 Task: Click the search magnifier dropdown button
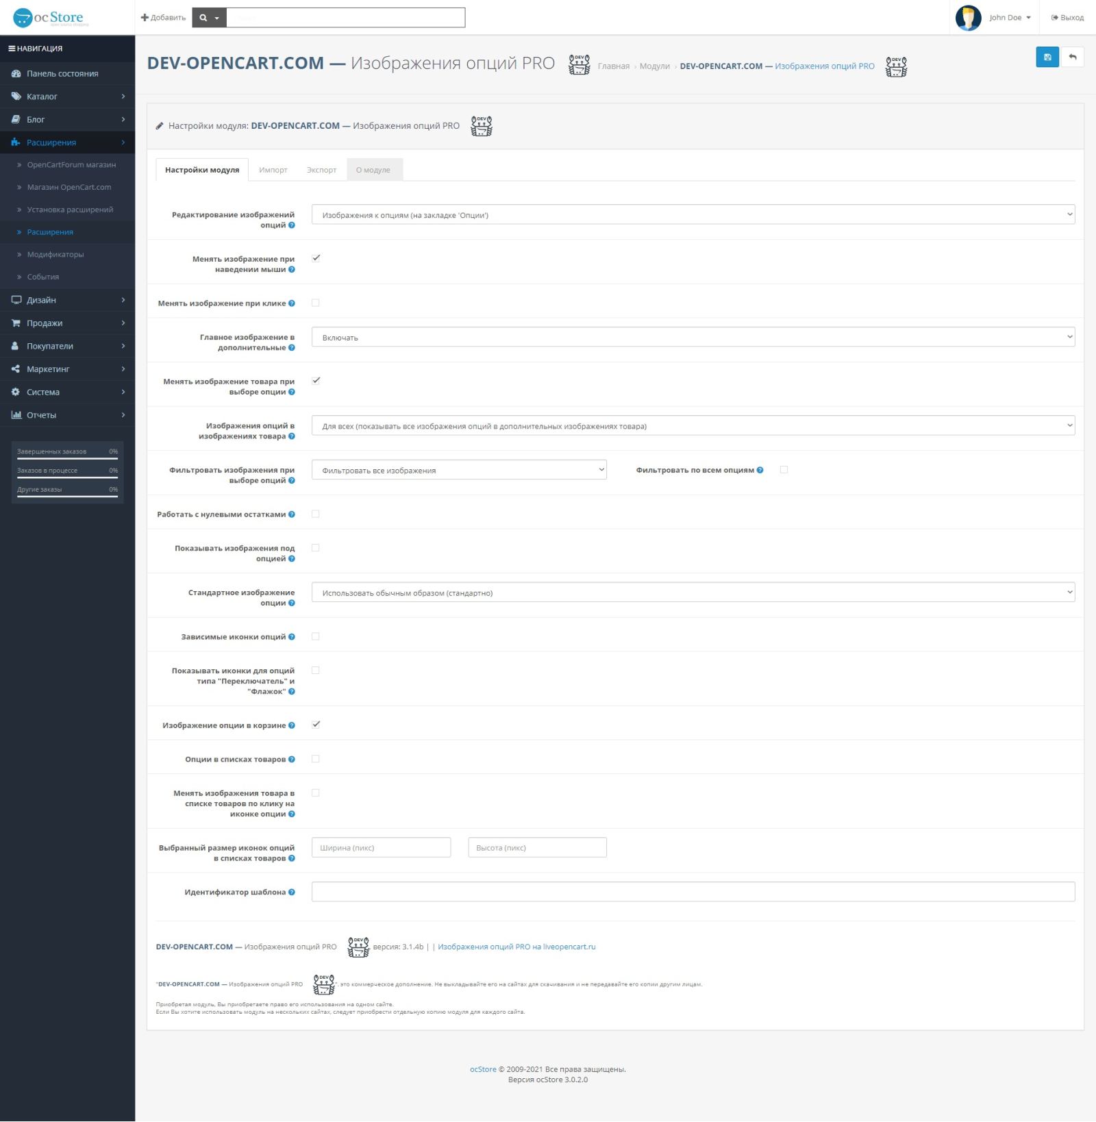click(209, 18)
